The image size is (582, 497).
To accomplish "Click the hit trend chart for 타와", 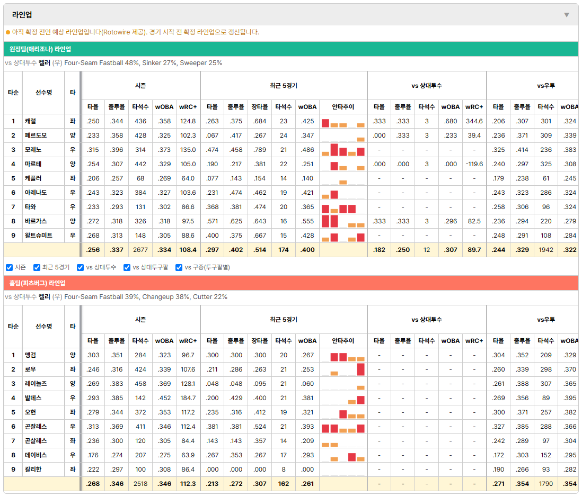I will [x=343, y=207].
